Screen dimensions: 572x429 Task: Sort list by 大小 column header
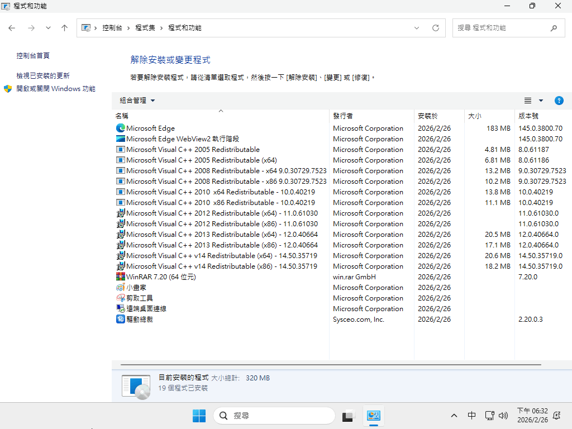click(x=474, y=116)
